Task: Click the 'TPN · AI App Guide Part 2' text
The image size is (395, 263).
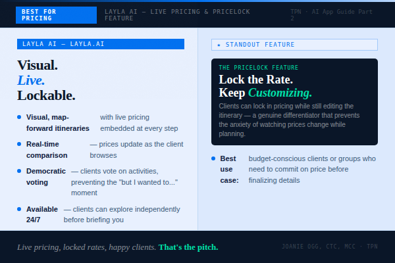Action: point(332,15)
